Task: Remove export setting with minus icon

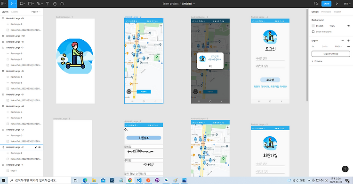Action: (x=343, y=41)
